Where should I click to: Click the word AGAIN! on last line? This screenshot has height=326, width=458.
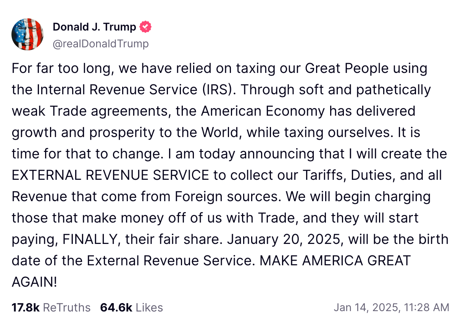(x=34, y=282)
